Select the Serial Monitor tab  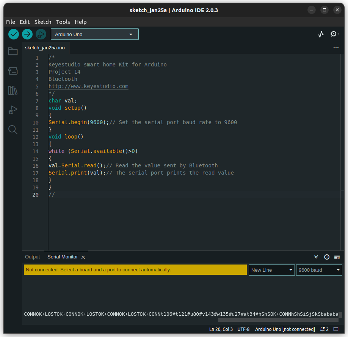(x=63, y=257)
